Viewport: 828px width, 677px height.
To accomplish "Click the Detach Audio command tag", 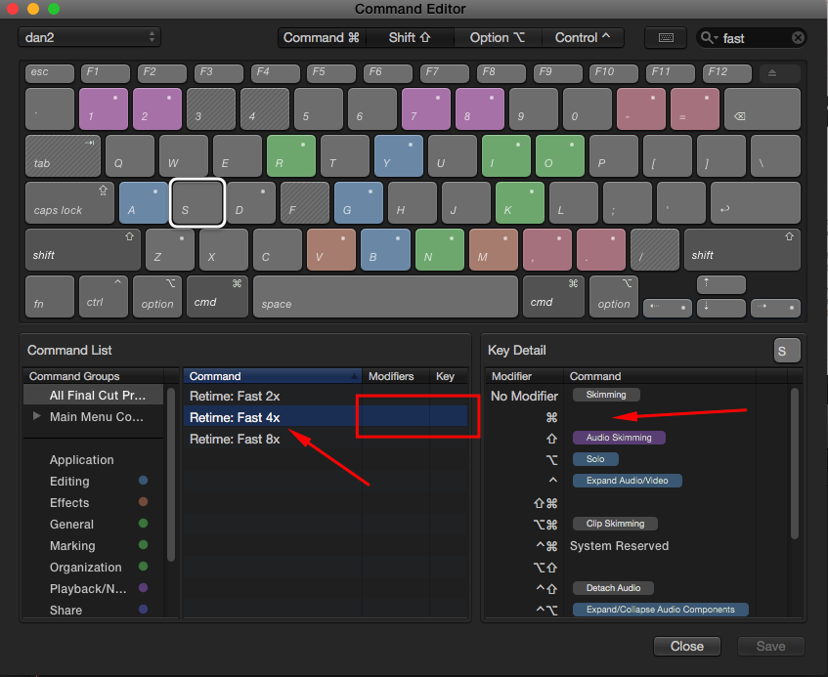I will point(613,588).
